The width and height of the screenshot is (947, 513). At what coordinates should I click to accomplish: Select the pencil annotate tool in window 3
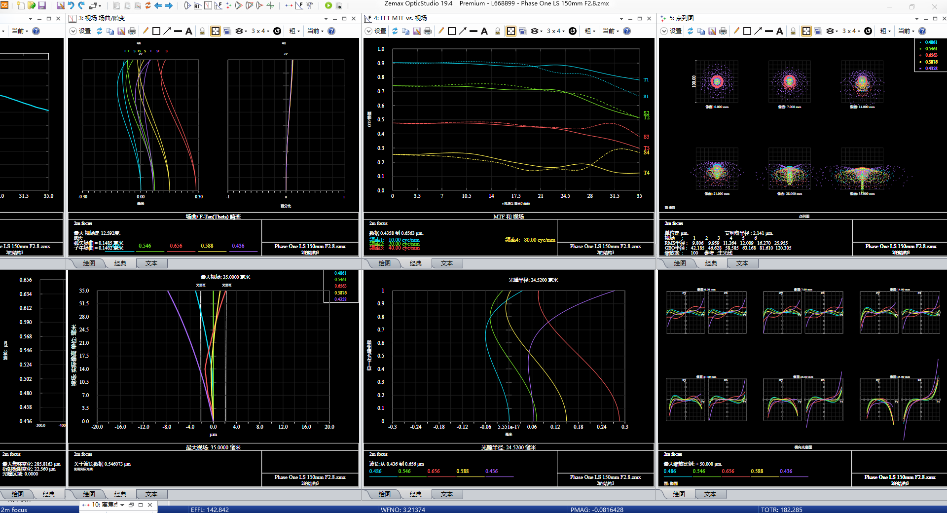pyautogui.click(x=146, y=31)
